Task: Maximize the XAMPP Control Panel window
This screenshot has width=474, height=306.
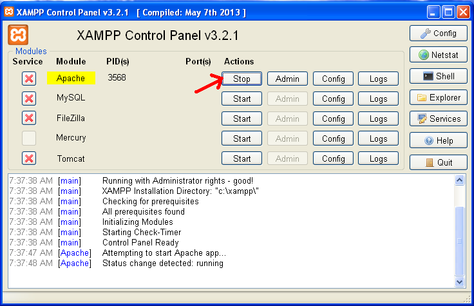Action: click(449, 12)
